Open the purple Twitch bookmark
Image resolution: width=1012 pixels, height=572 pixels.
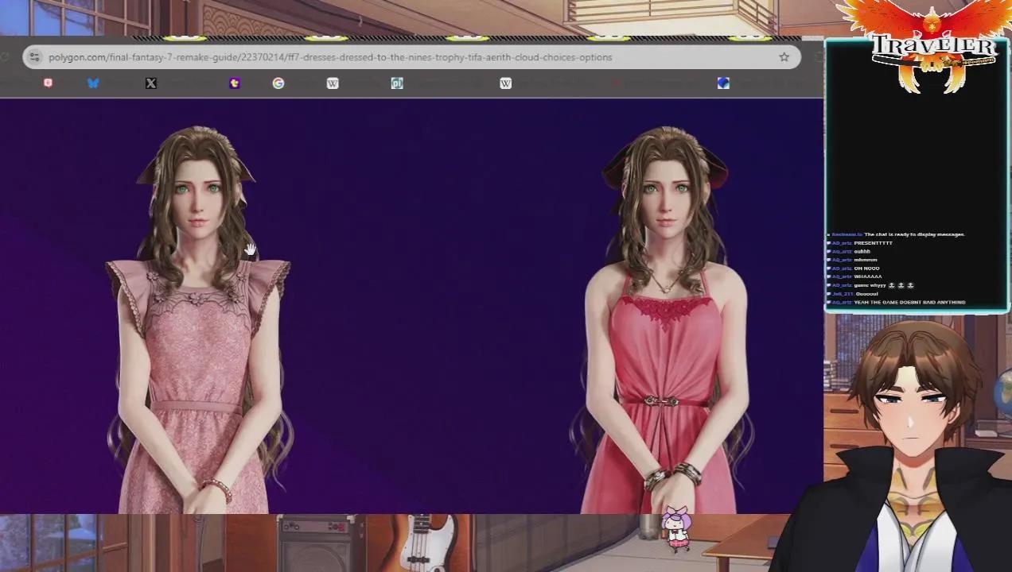pyautogui.click(x=235, y=83)
